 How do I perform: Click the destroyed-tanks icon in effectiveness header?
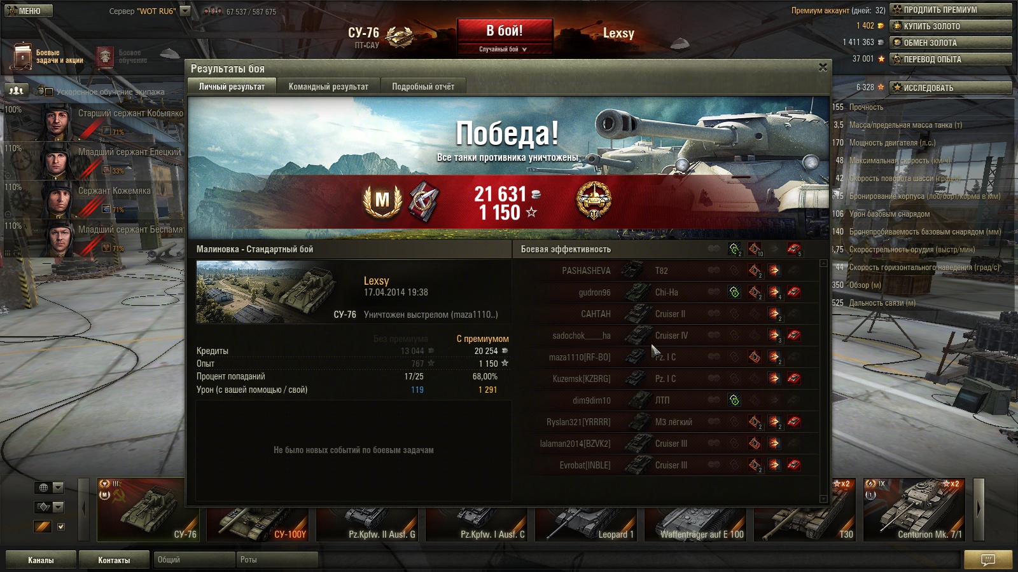tap(793, 249)
